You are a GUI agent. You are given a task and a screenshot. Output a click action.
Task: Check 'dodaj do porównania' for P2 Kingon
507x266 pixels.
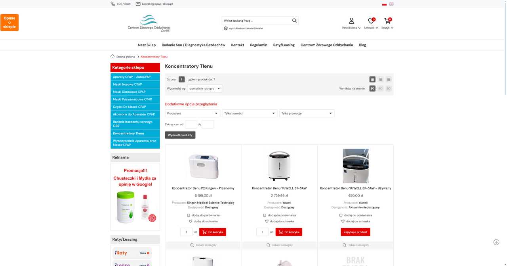[x=189, y=215]
